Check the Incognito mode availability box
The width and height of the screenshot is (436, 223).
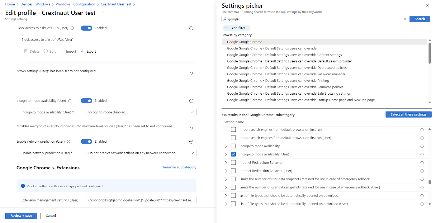click(x=234, y=146)
